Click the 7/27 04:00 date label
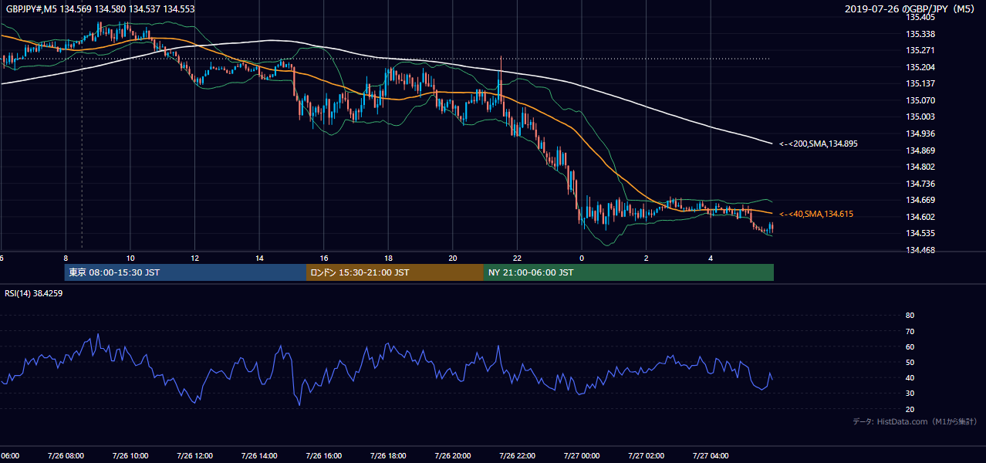Screen dimensions: 986x463 711,456
